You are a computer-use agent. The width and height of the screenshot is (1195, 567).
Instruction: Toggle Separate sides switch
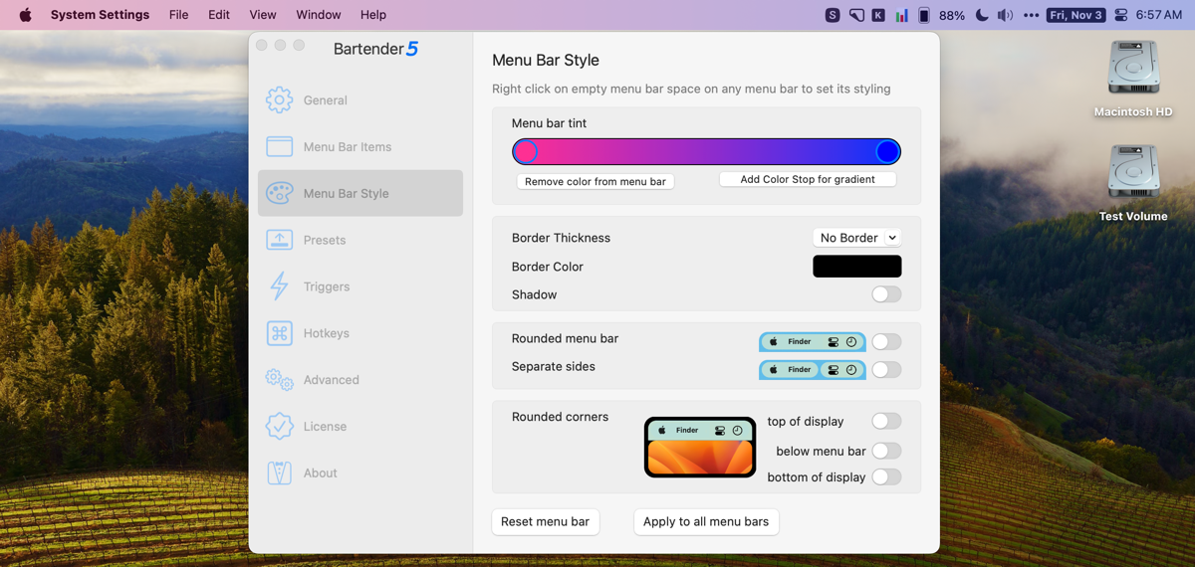885,370
